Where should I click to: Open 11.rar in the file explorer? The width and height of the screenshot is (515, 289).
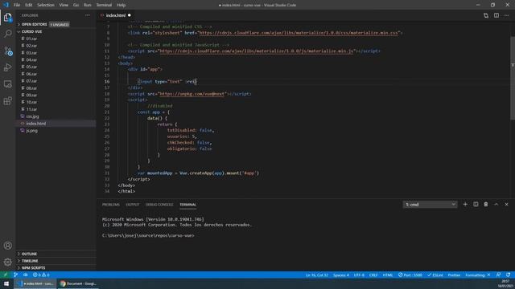pos(31,109)
